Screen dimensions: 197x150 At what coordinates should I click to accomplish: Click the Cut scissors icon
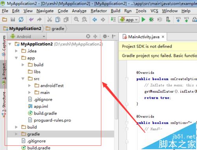click(50, 20)
